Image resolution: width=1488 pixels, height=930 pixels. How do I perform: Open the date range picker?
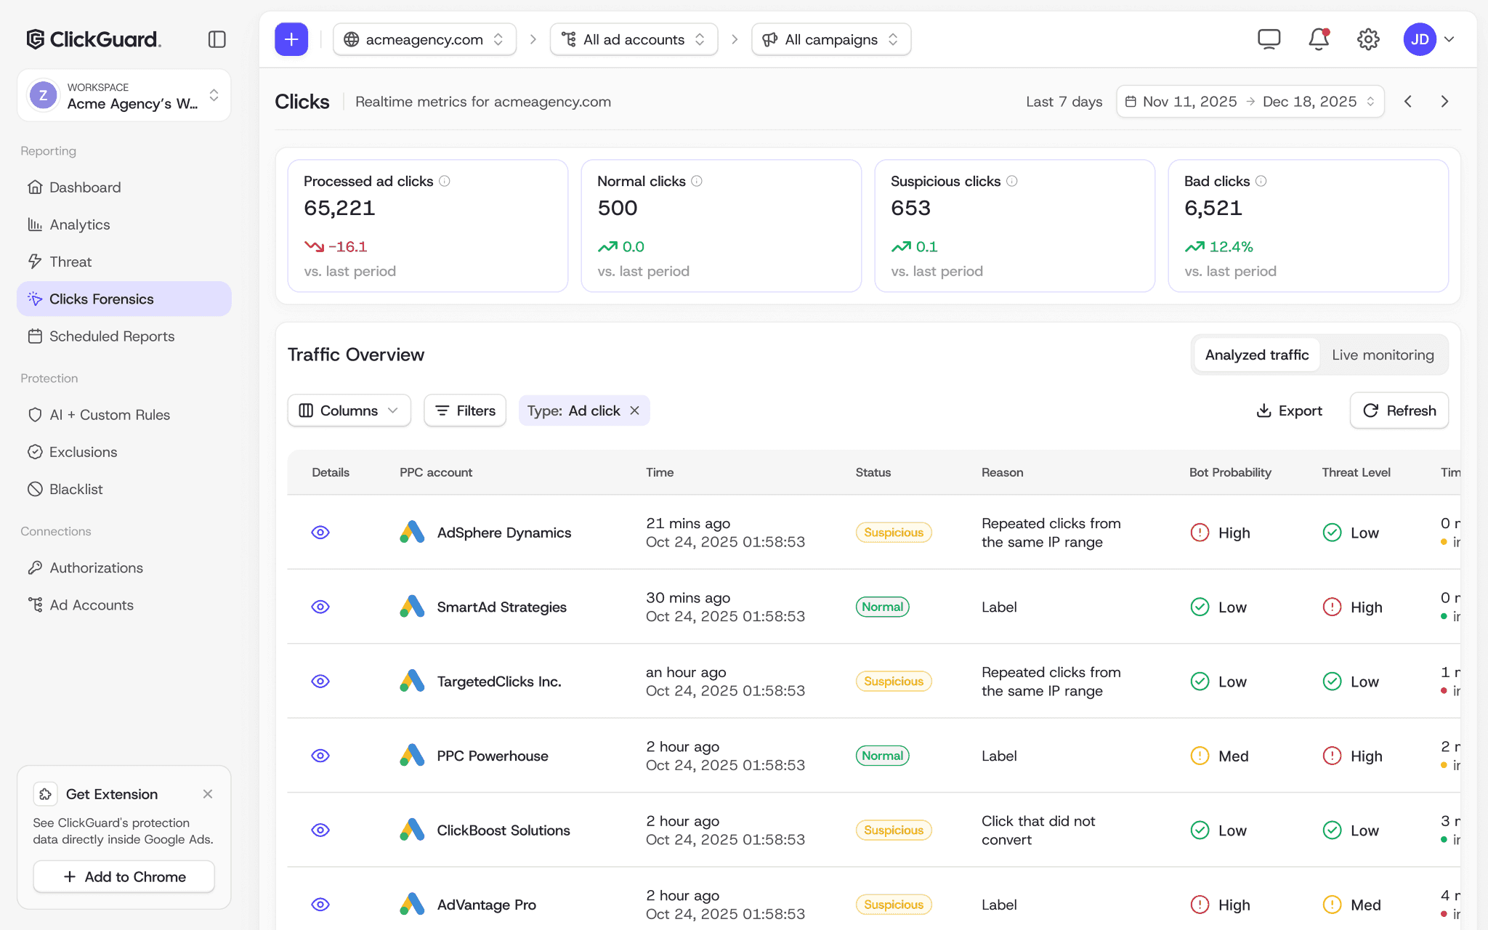click(1250, 102)
